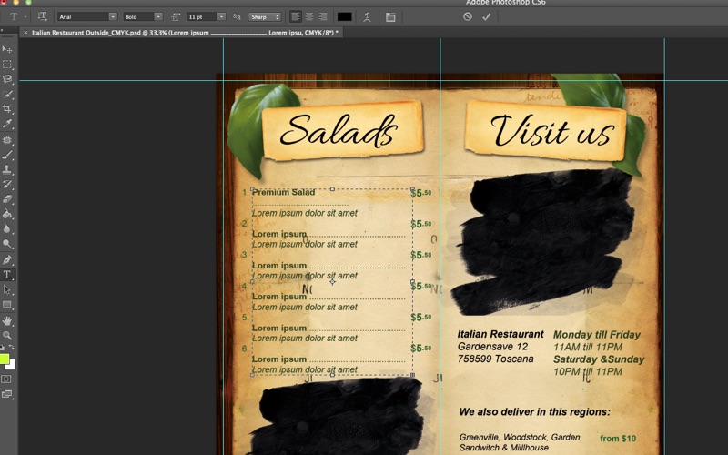The image size is (728, 455).
Task: Click "Italian Restaurant" address text
Action: 500,334
